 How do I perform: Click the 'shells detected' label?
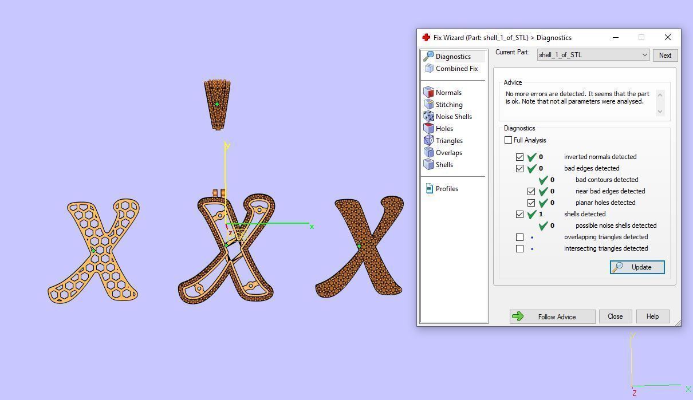(x=585, y=214)
